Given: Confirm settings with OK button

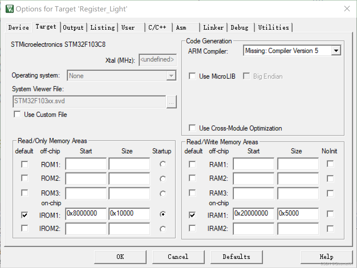Looking at the screenshot, I should [x=120, y=257].
